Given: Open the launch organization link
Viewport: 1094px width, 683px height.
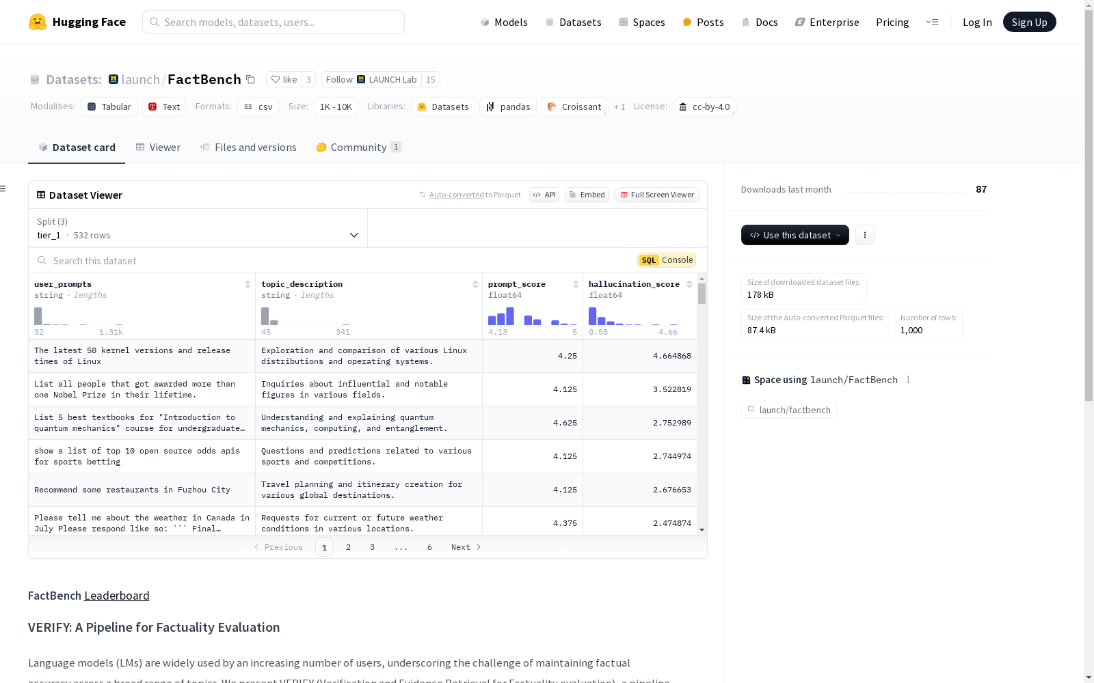Looking at the screenshot, I should pos(140,79).
